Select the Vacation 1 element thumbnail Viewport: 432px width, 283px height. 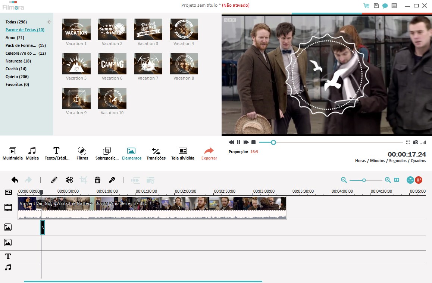(x=76, y=29)
